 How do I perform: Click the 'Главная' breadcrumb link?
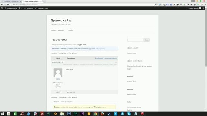(x=53, y=44)
